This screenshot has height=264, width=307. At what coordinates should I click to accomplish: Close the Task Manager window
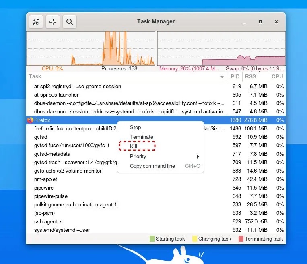[x=276, y=22]
